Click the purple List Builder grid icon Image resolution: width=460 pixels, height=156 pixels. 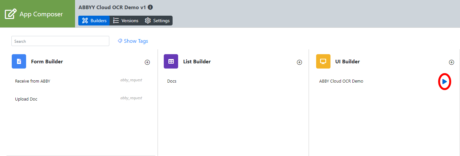click(x=171, y=61)
